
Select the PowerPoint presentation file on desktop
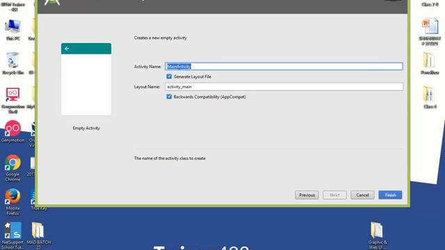430,32
